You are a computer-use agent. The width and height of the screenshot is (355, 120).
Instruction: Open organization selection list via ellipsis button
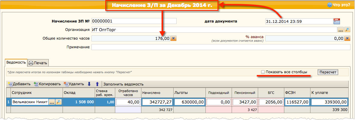[341, 30]
